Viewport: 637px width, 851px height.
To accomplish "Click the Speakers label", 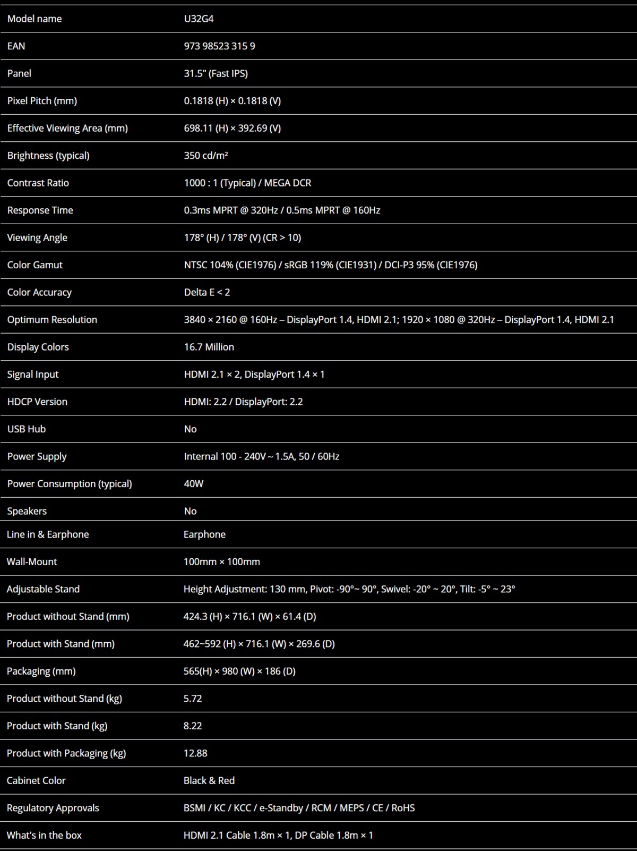I will 27,511.
